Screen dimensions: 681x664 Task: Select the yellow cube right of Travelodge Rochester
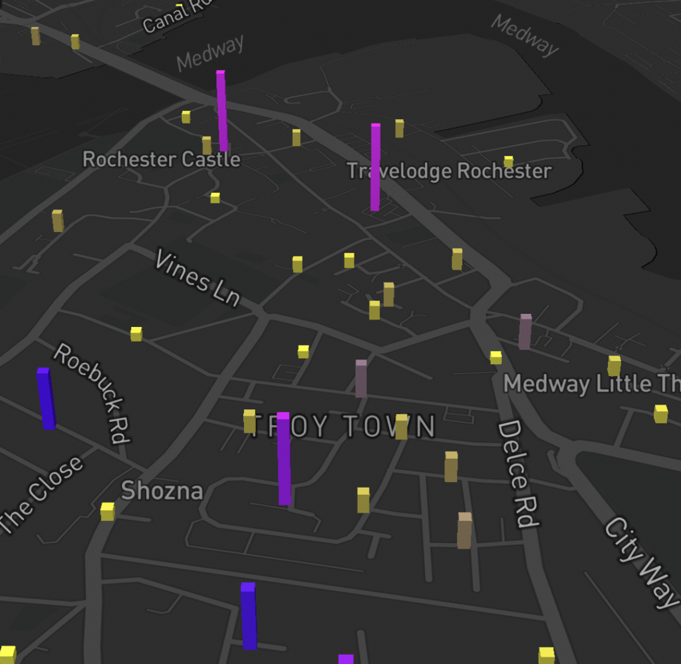tap(508, 162)
